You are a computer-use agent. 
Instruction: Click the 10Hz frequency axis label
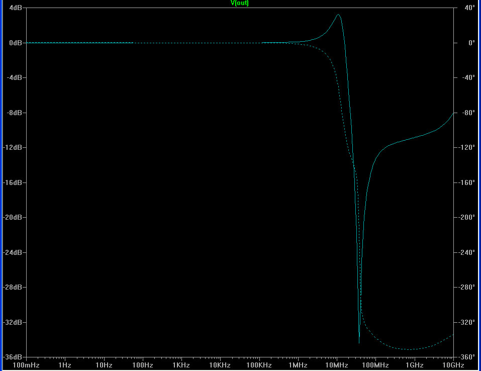tap(104, 365)
